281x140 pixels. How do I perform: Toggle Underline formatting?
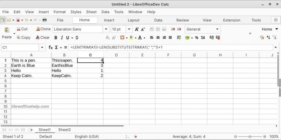68,38
